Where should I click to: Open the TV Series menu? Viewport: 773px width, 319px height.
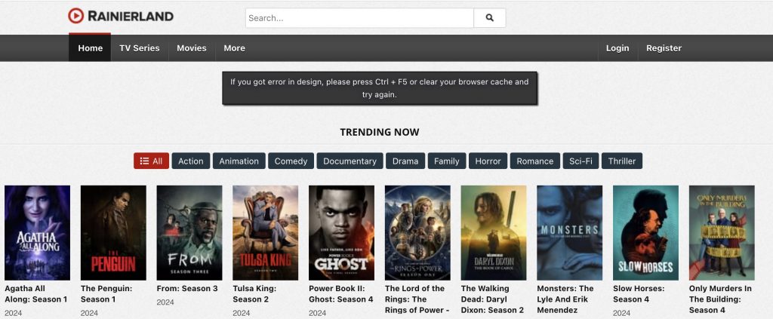(x=140, y=48)
